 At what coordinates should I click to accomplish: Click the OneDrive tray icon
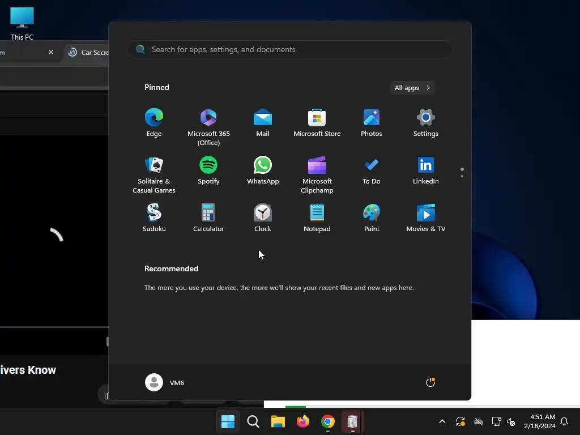pos(478,421)
